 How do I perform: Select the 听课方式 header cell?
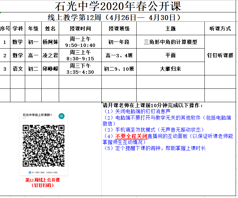tap(220, 29)
